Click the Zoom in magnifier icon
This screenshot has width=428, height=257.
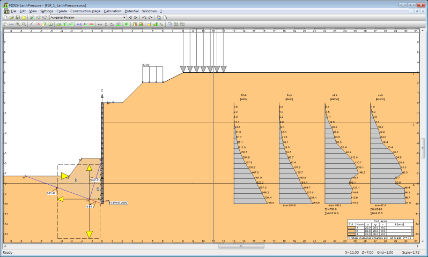click(18, 24)
